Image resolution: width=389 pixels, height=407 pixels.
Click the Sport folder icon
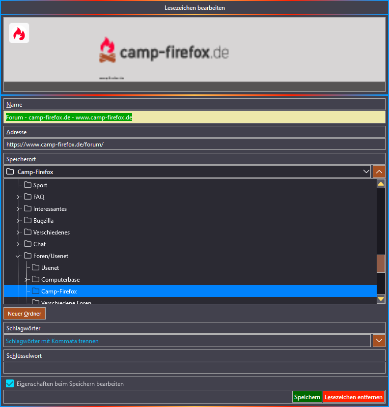(x=28, y=185)
